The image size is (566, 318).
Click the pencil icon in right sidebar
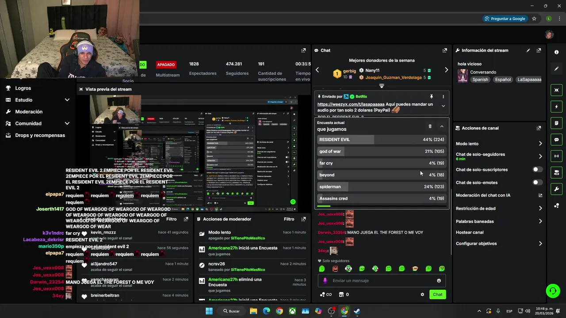coord(556,69)
